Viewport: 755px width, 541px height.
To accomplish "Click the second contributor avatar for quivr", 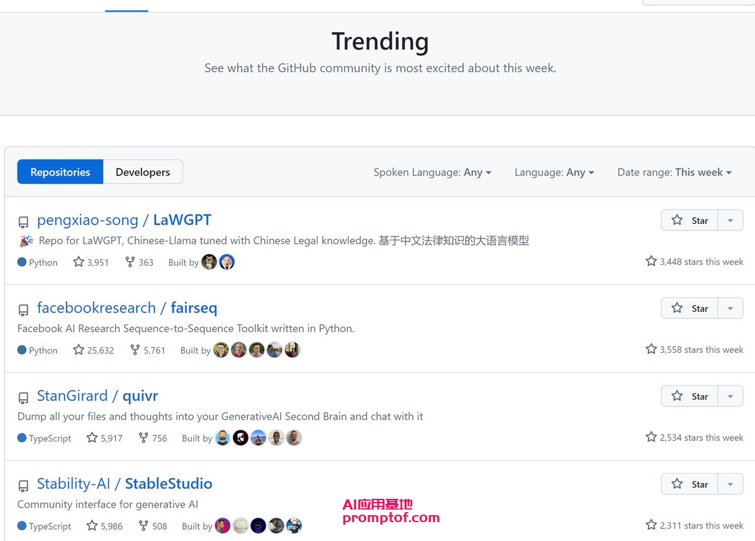I will pyautogui.click(x=240, y=438).
